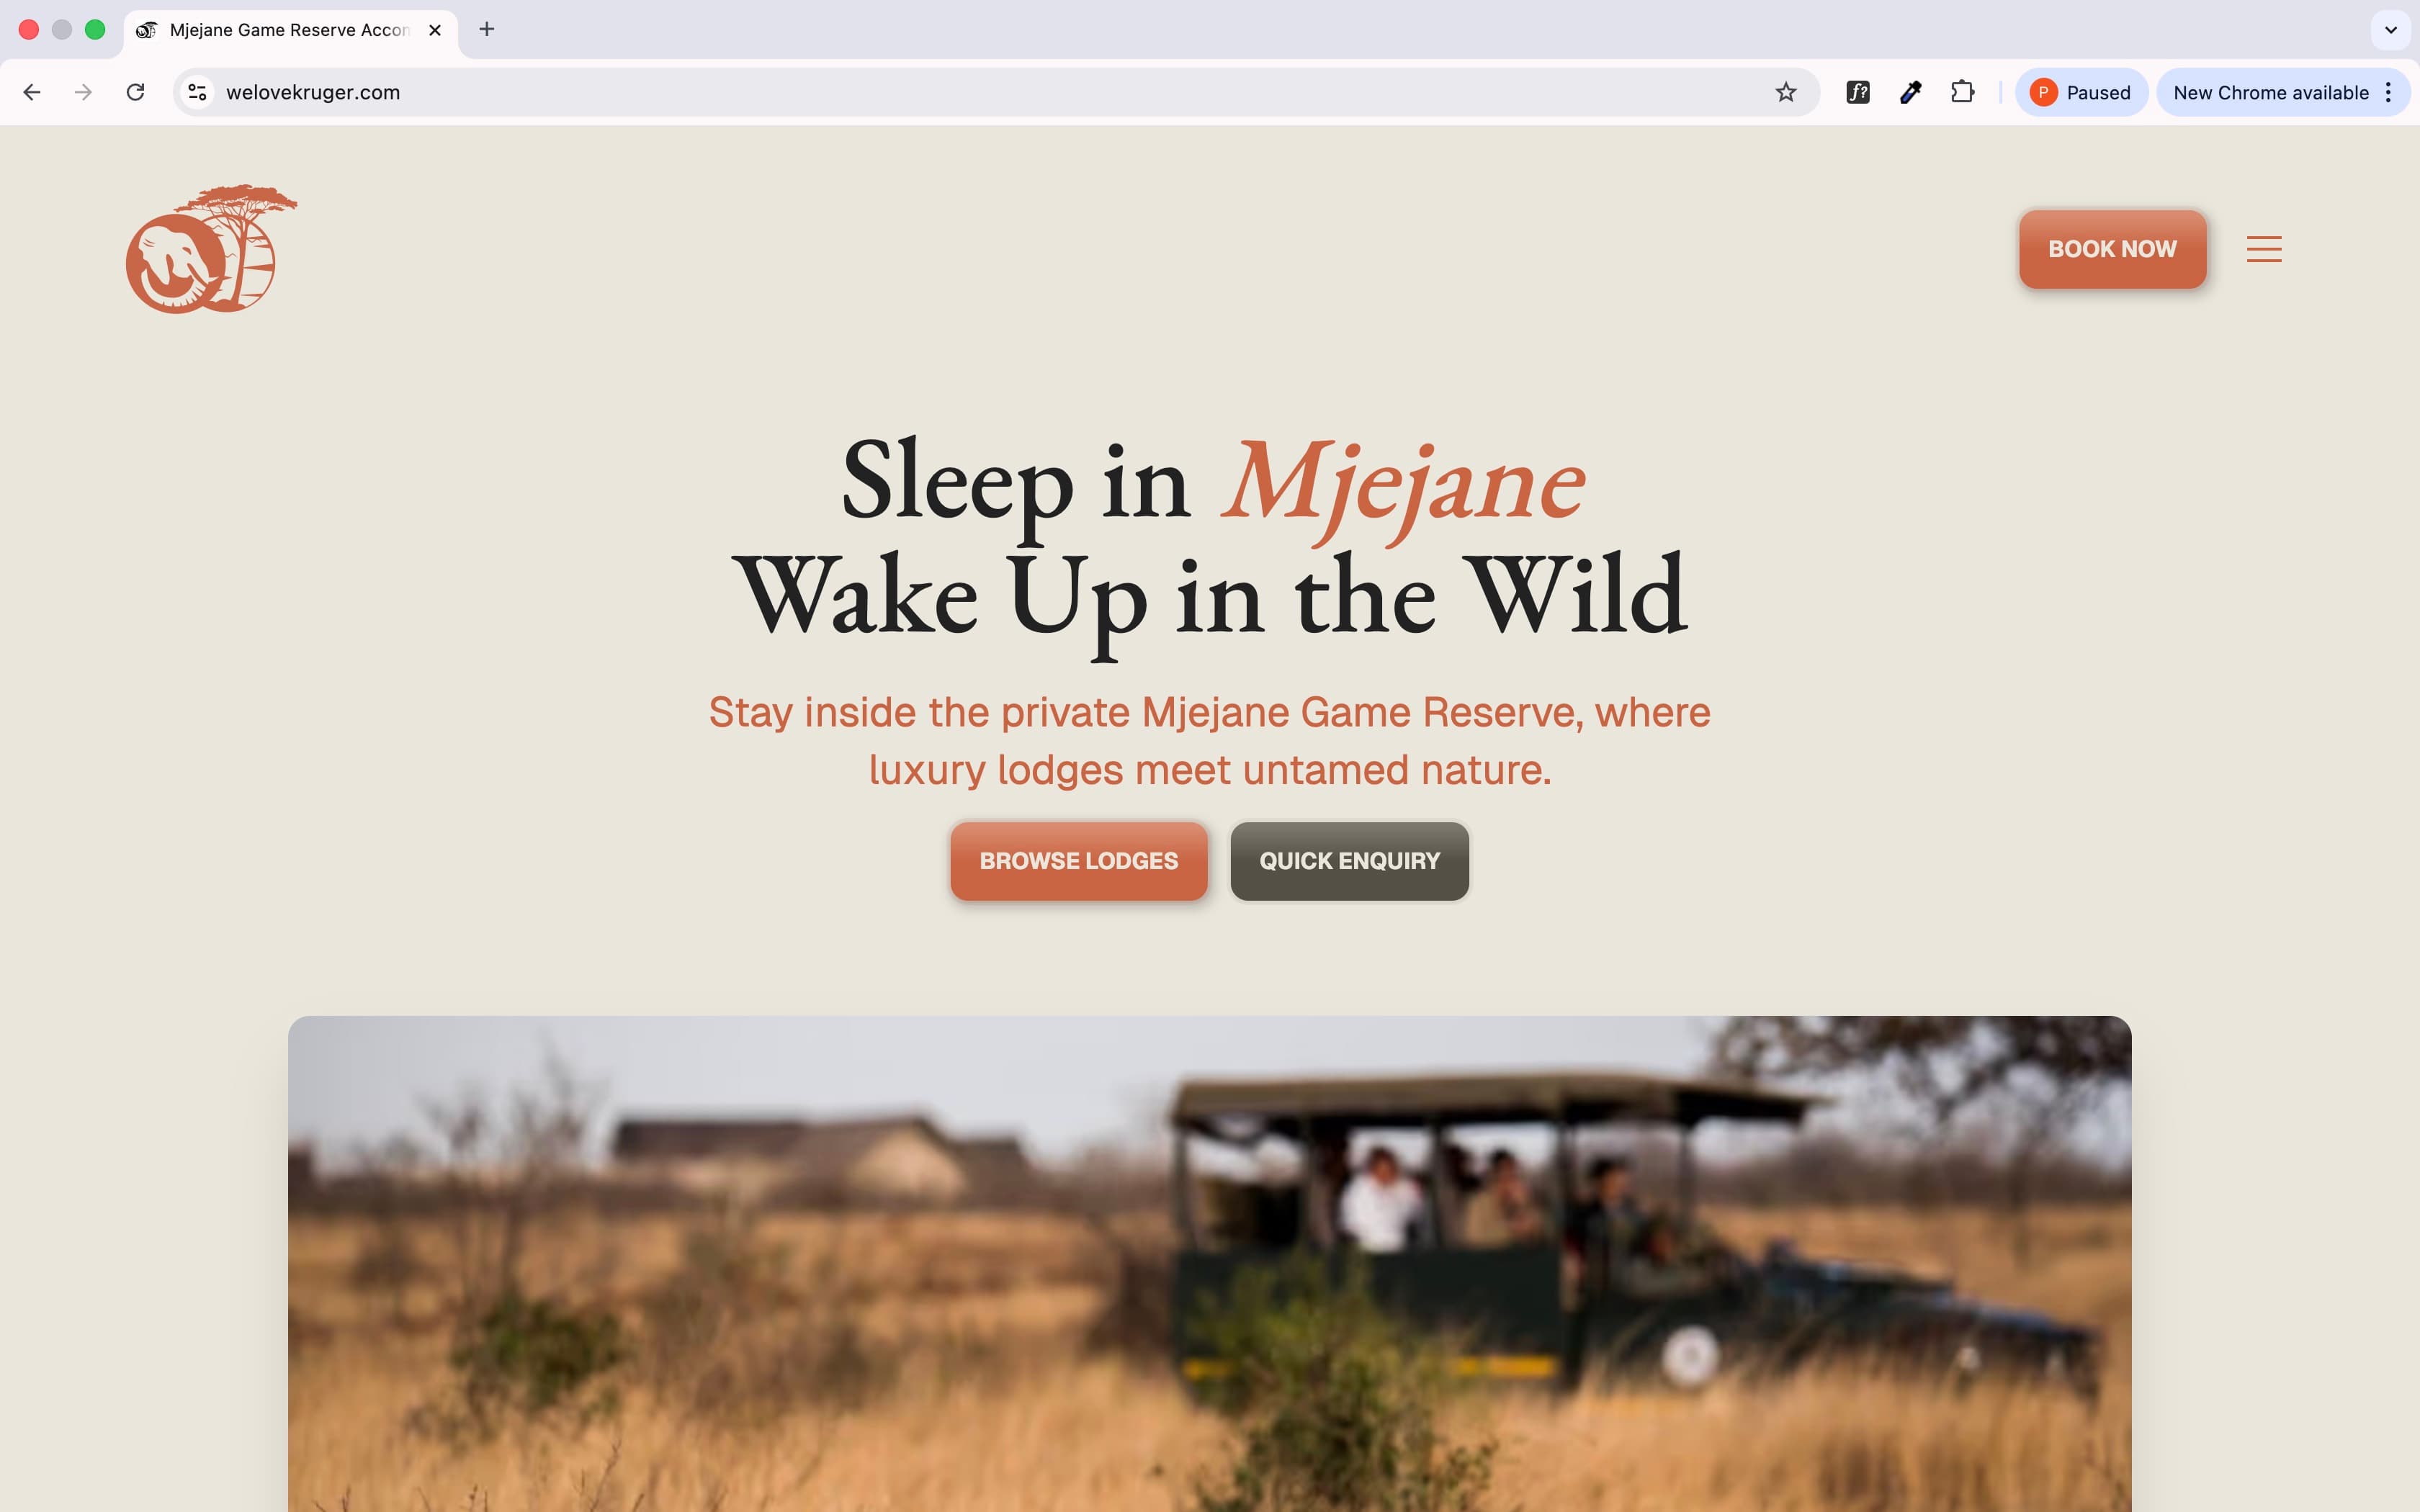Open the fonts extension icon
Screen dimensions: 2420x1512
click(x=1857, y=92)
